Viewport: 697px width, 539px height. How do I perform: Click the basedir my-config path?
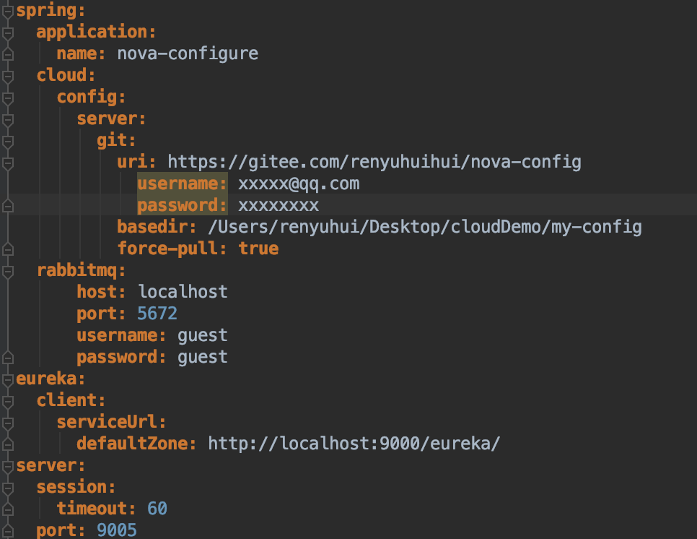pyautogui.click(x=424, y=228)
